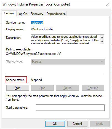Open the Recovery tab
112x129 pixels.
(37, 14)
